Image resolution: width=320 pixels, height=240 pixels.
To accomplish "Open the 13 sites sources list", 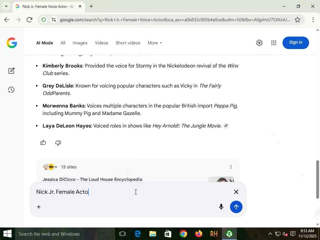I will (60, 167).
